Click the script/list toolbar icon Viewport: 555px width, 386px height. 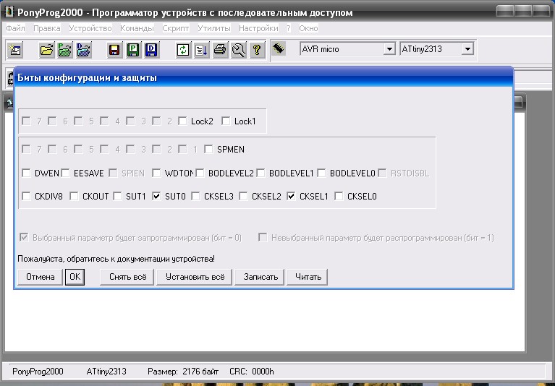(202, 49)
